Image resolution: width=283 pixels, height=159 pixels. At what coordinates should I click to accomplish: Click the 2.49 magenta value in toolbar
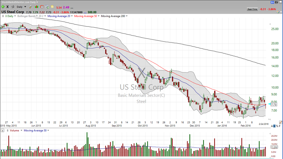(66, 7)
